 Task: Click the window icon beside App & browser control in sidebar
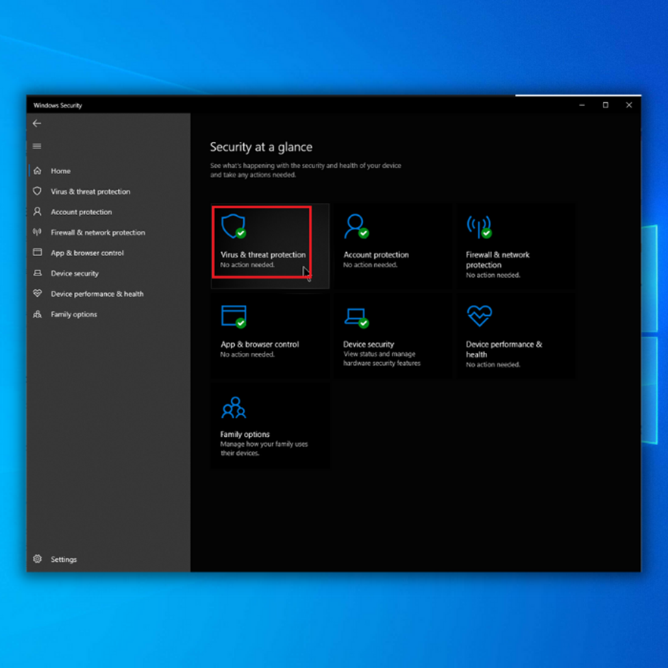click(x=38, y=253)
